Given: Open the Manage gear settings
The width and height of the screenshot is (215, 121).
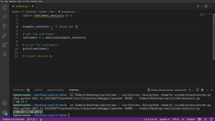Looking at the screenshot, I should (x=4, y=113).
